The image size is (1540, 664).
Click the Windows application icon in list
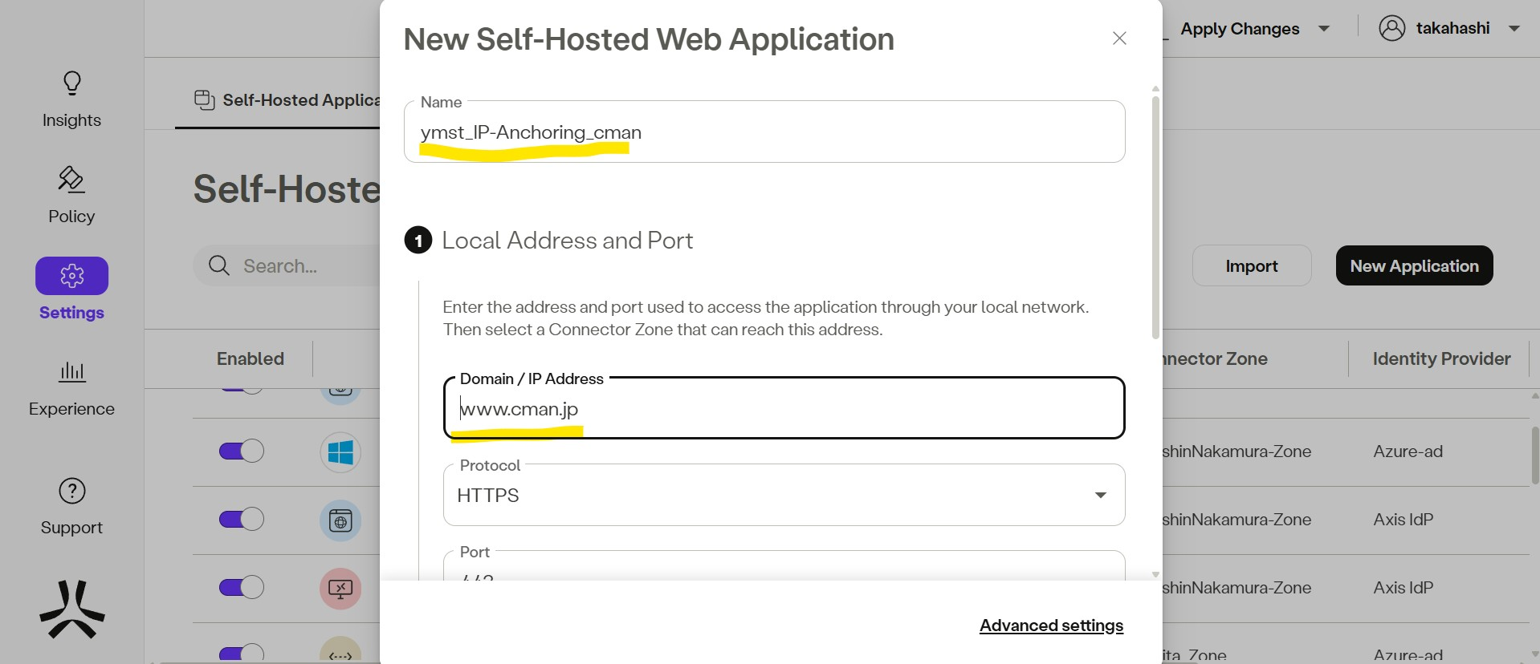340,452
